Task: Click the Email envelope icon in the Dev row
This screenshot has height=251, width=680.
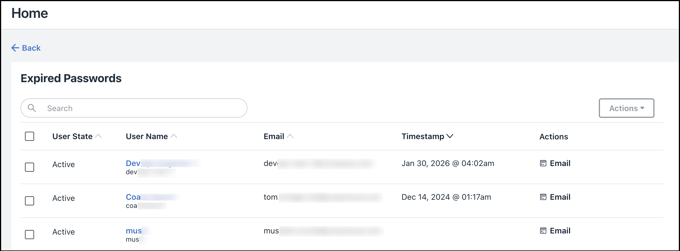Action: click(x=543, y=163)
